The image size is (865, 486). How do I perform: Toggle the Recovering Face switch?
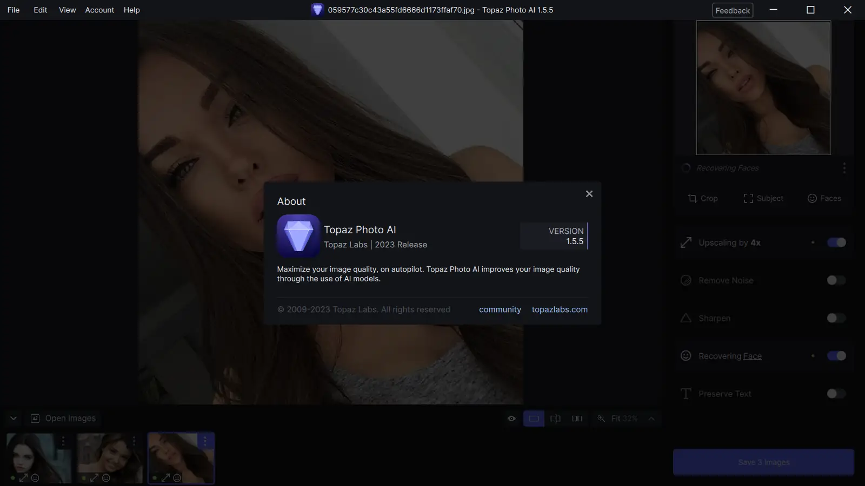pos(836,356)
